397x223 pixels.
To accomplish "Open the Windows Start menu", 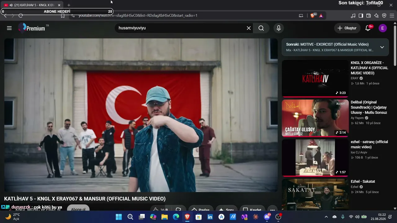I will point(119,217).
